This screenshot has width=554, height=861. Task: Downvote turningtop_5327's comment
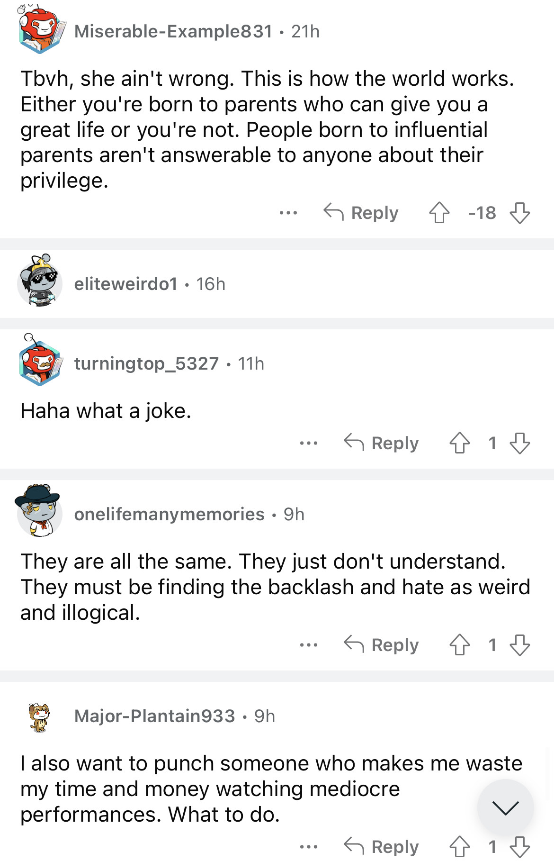pyautogui.click(x=519, y=444)
